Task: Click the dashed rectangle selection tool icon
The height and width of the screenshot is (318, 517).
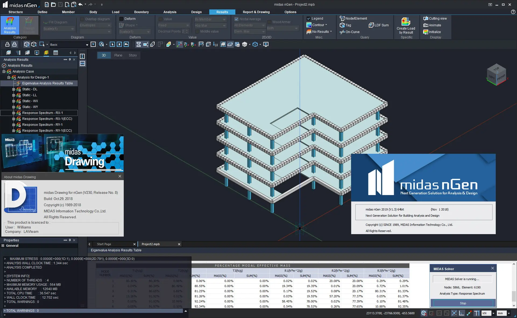Action: [42, 44]
